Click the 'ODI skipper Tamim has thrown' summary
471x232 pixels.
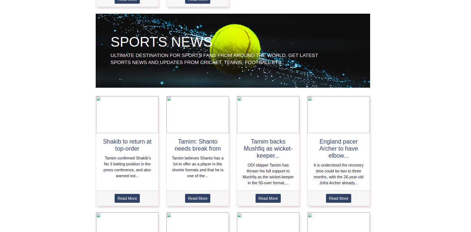pos(268,174)
